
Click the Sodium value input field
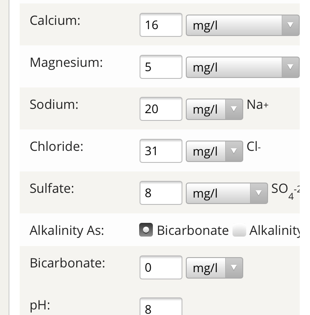pos(161,109)
